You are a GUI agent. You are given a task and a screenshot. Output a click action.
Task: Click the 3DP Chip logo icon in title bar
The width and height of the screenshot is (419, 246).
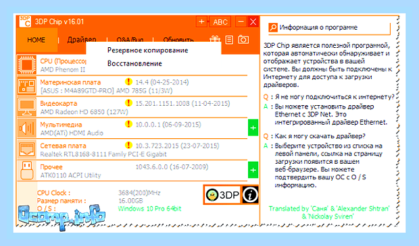pyautogui.click(x=25, y=22)
